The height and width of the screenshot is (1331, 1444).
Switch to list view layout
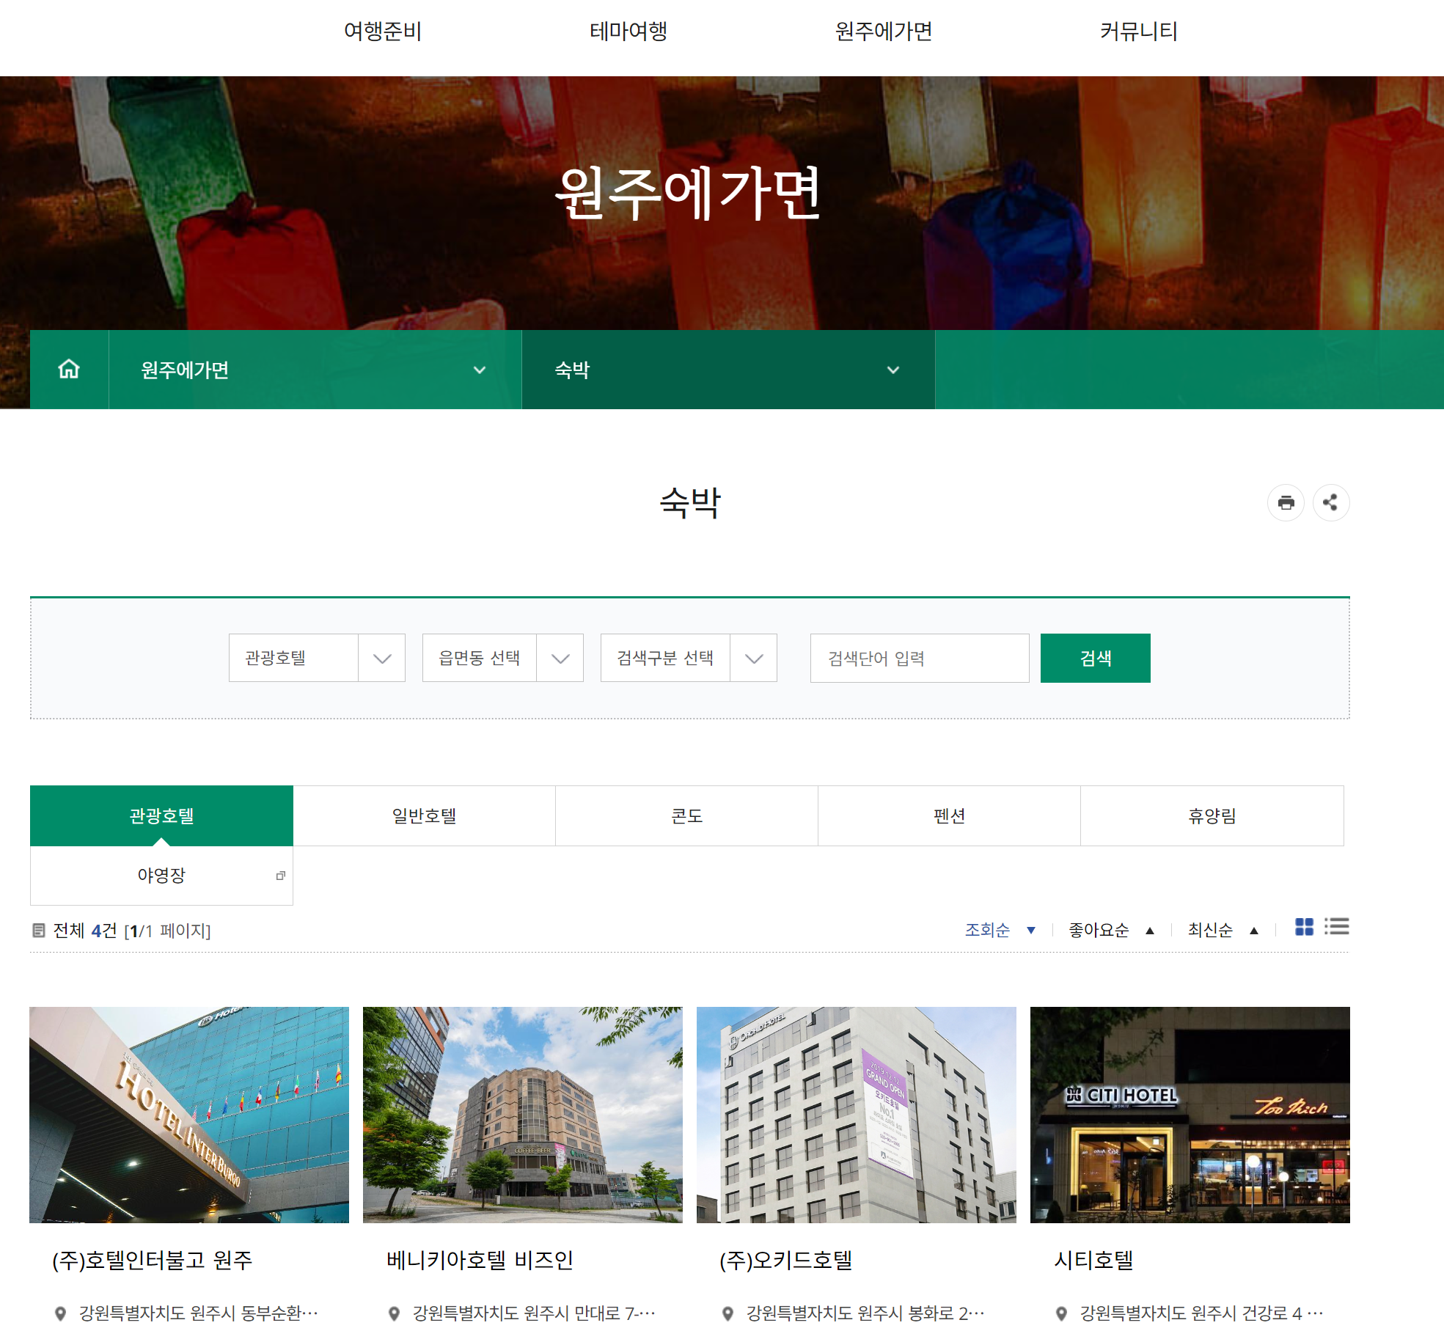click(x=1338, y=928)
